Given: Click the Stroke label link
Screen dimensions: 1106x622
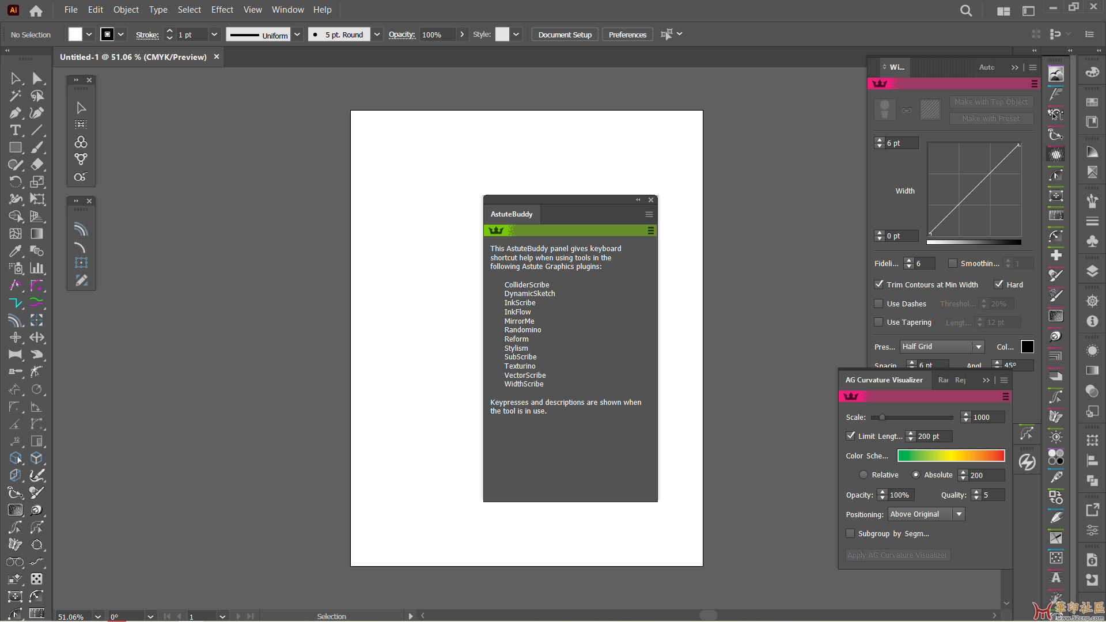Looking at the screenshot, I should pyautogui.click(x=147, y=35).
